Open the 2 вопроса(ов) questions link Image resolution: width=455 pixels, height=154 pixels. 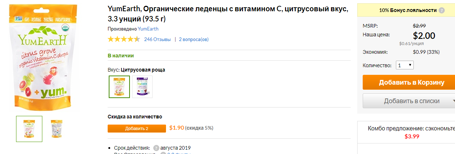[194, 39]
